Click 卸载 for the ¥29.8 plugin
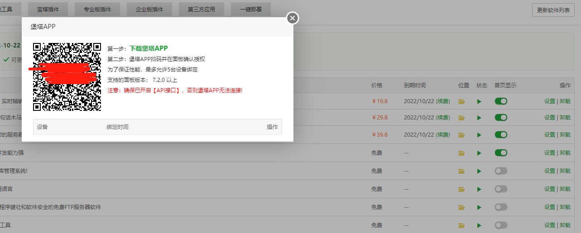 click(x=565, y=118)
